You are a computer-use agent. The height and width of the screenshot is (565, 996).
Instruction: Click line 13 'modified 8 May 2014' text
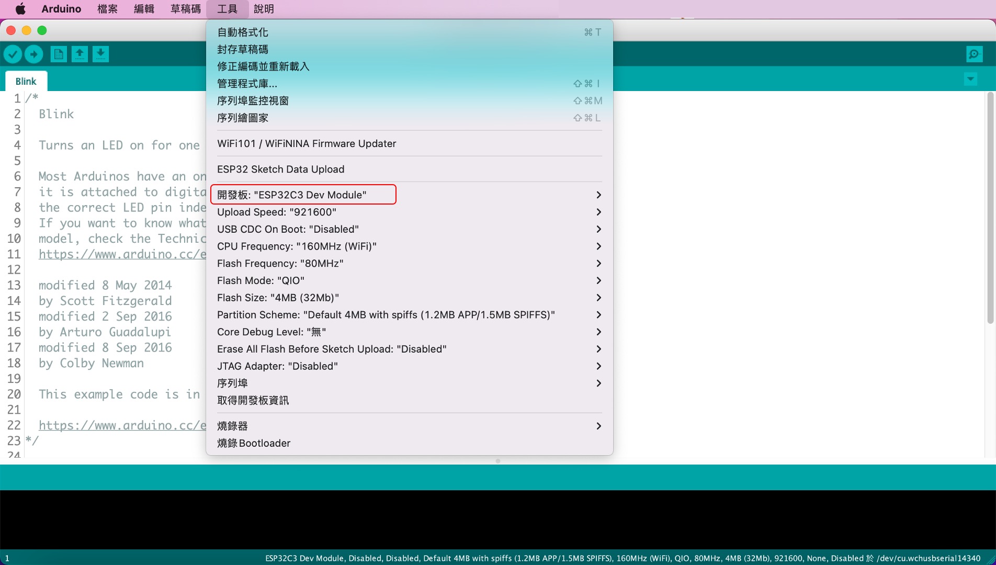pos(105,285)
